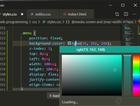Open the @media screen breadcrumb item
This screenshot has height=106, width=140.
102,22
